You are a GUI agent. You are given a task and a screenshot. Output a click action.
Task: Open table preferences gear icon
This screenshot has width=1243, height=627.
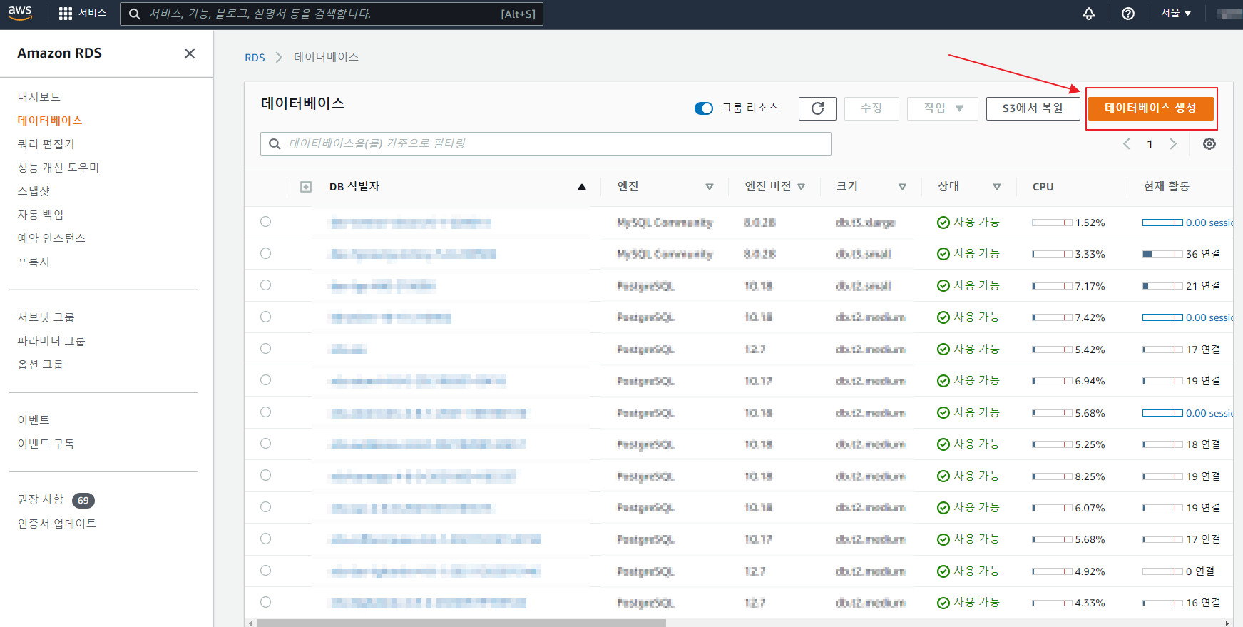click(1209, 143)
